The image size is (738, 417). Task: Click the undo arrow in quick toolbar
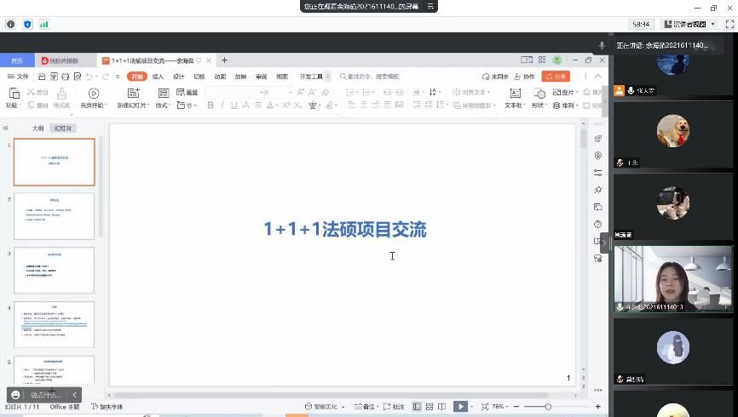click(x=89, y=77)
